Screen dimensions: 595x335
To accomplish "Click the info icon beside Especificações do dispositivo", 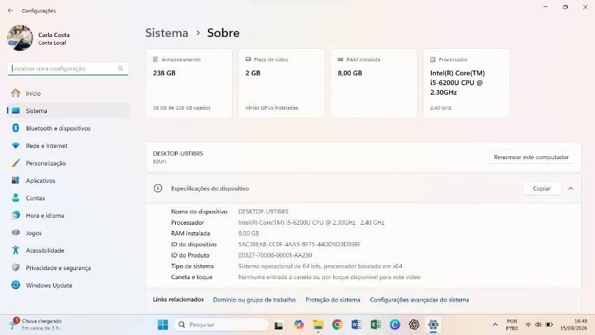I will (x=158, y=188).
